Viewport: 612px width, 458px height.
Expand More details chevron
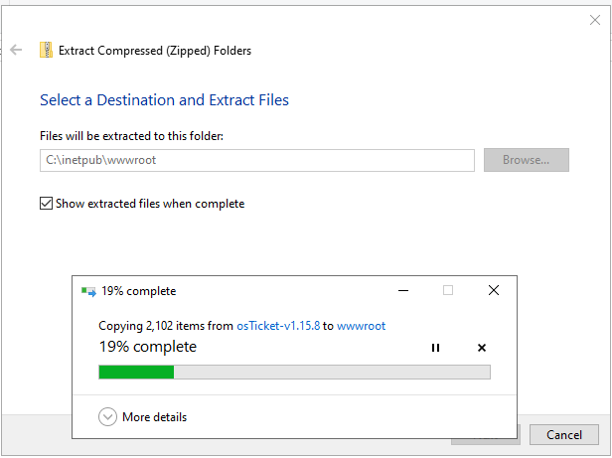[x=108, y=417]
